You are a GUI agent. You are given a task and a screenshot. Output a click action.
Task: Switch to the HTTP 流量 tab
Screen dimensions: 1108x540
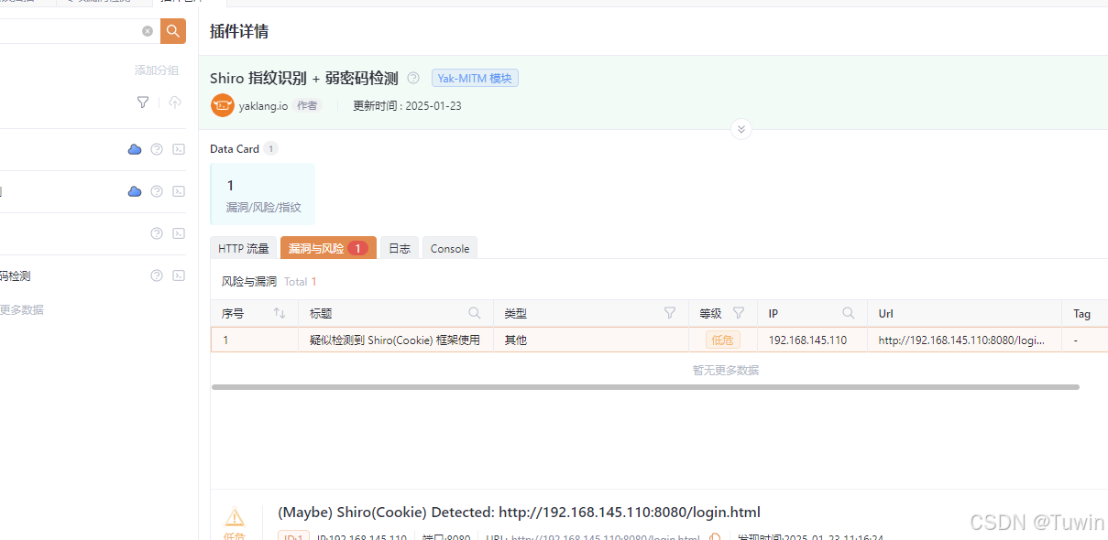pos(244,248)
